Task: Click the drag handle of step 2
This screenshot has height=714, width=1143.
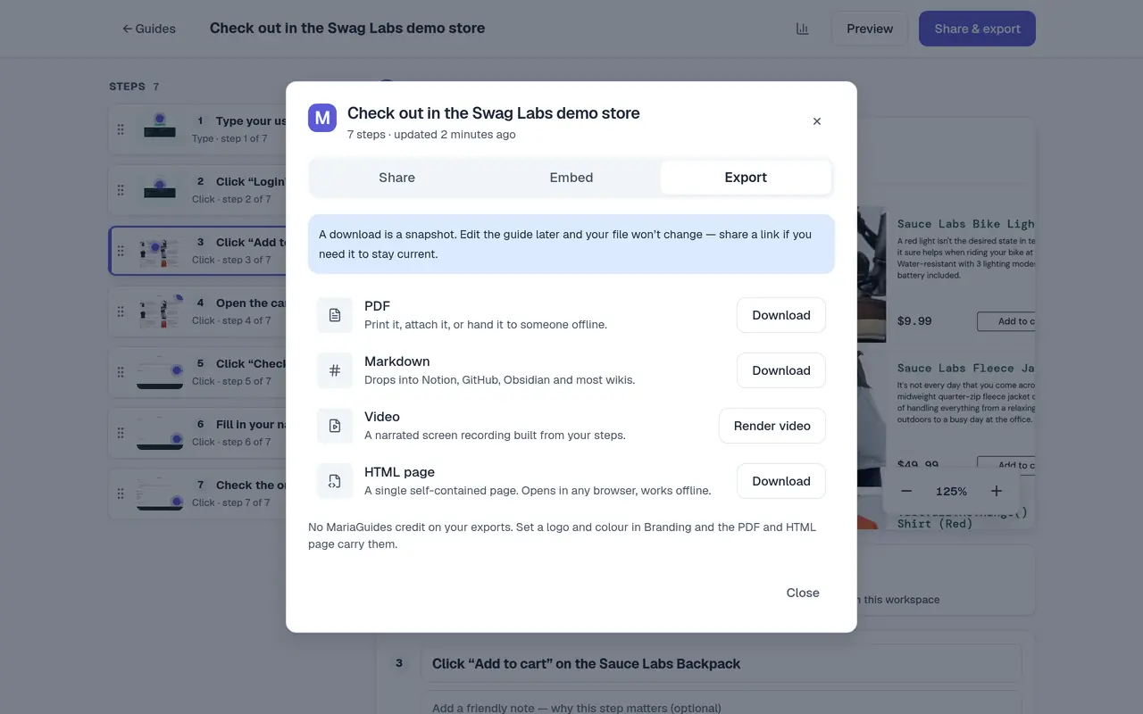Action: pyautogui.click(x=121, y=190)
